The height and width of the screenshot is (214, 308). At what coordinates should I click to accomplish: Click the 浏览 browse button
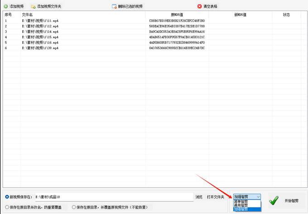click(199, 197)
